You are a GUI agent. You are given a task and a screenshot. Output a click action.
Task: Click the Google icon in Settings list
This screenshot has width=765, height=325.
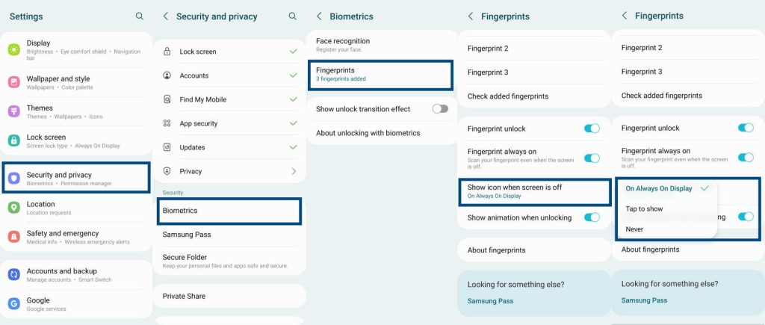tap(14, 303)
